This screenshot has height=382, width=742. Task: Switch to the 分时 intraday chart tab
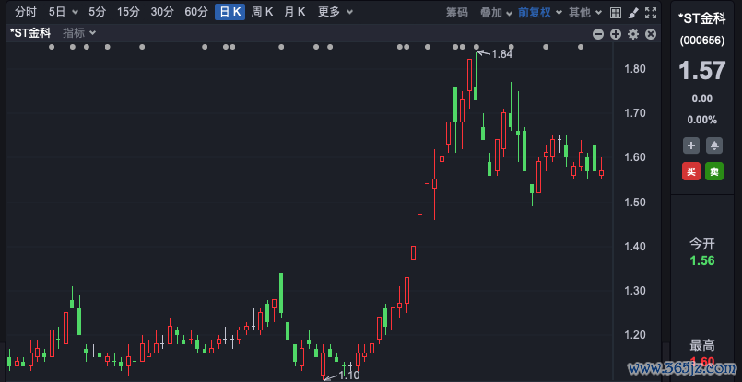26,12
